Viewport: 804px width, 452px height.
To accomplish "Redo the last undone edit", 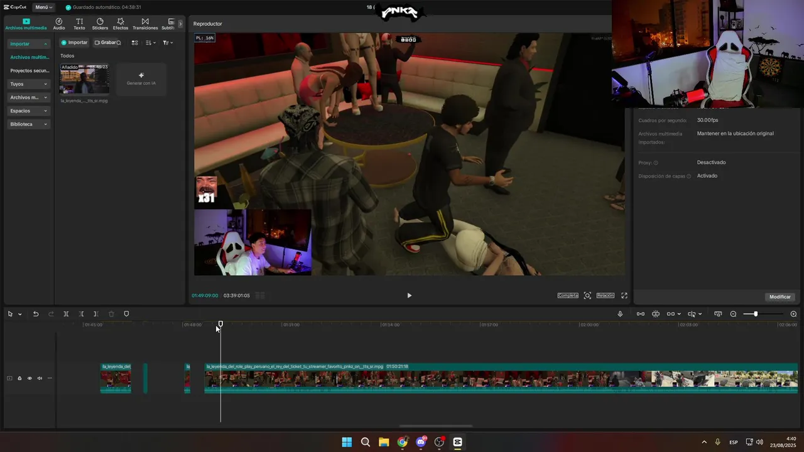I will pos(51,314).
